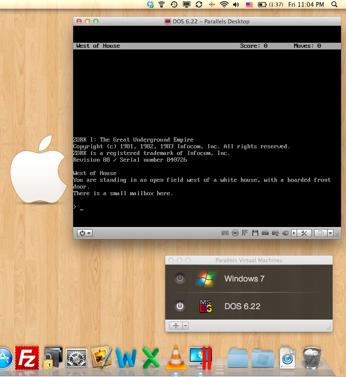Screen dimensions: 346x377
Task: Open the Bluetooth menu bar icon
Action: (x=212, y=4)
